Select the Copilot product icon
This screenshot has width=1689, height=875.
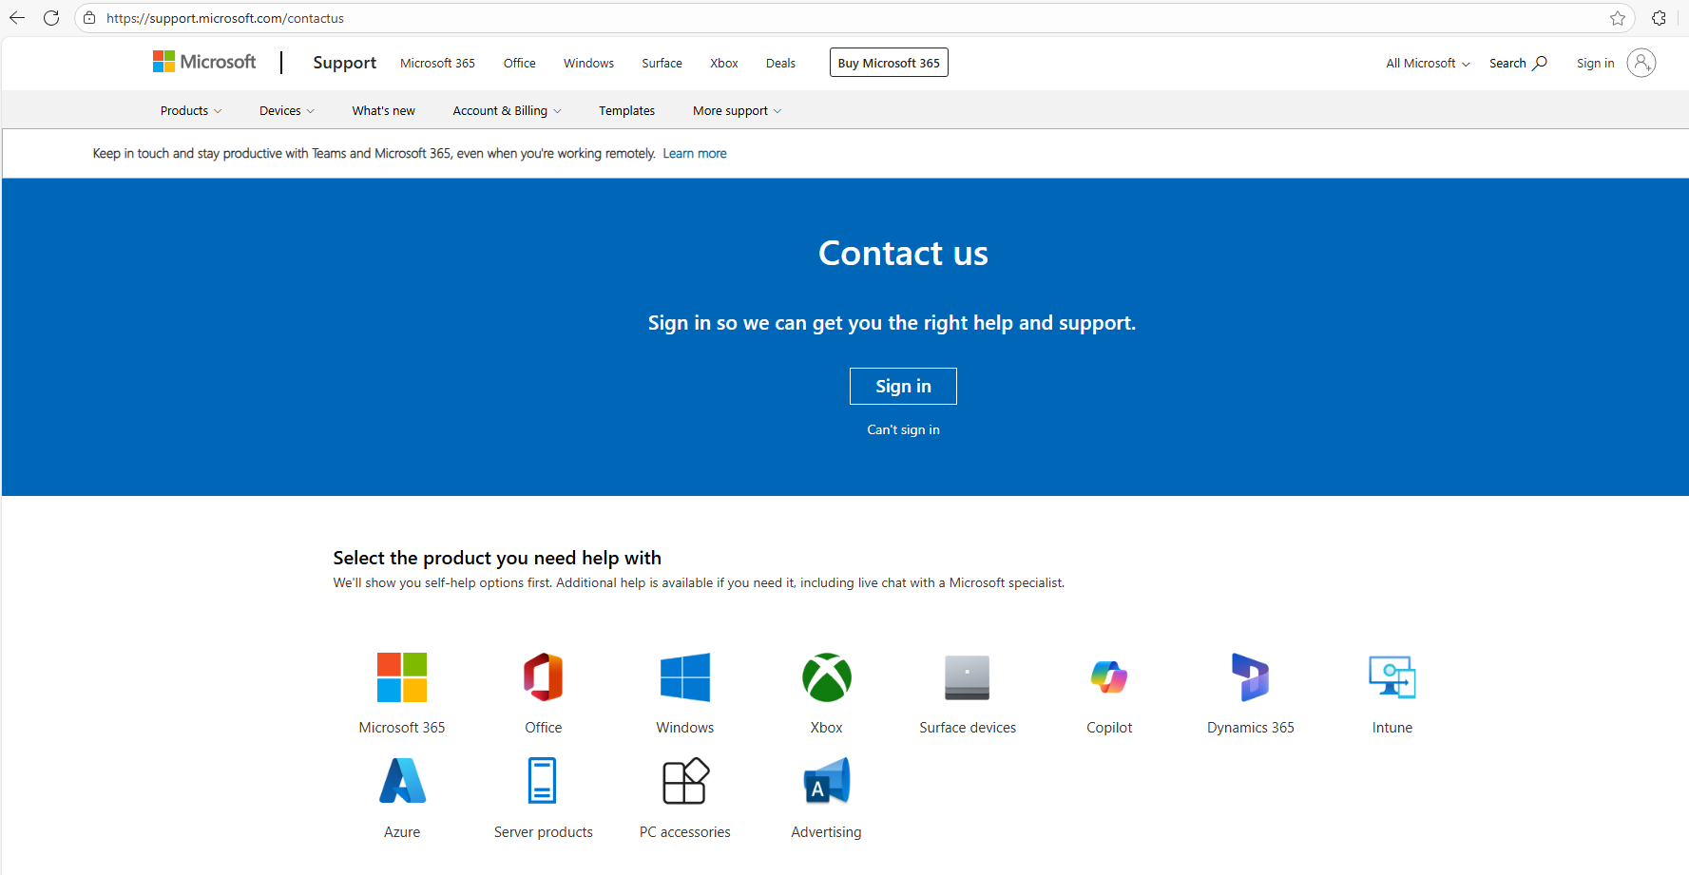1109,677
